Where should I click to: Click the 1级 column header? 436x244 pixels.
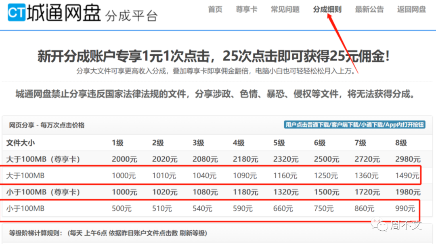tap(117, 143)
